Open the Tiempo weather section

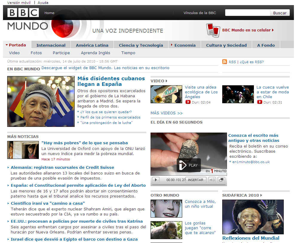tap(128, 53)
